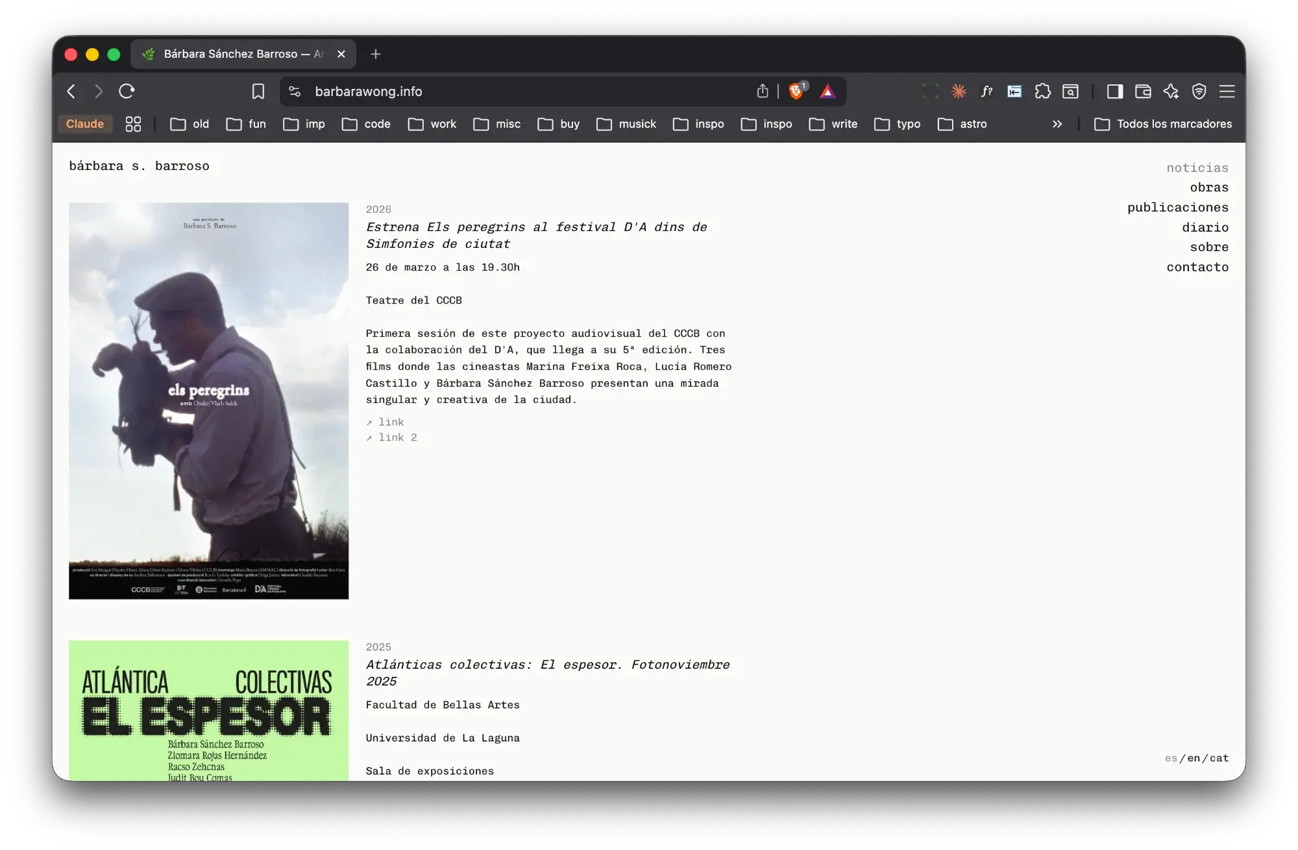The image size is (1298, 850).
Task: Go to the noticias section
Action: pos(1197,168)
